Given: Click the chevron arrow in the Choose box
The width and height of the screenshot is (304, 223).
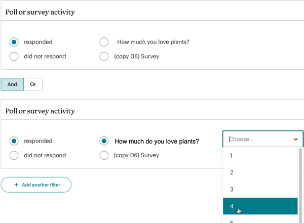Looking at the screenshot, I should 296,139.
